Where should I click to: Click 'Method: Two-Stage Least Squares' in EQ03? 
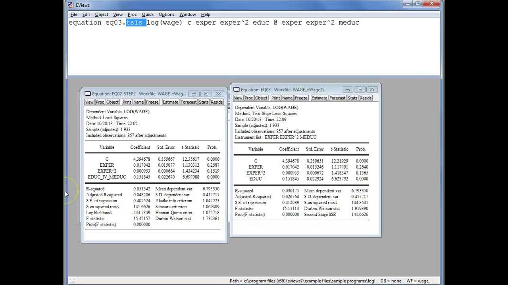pyautogui.click(x=266, y=114)
